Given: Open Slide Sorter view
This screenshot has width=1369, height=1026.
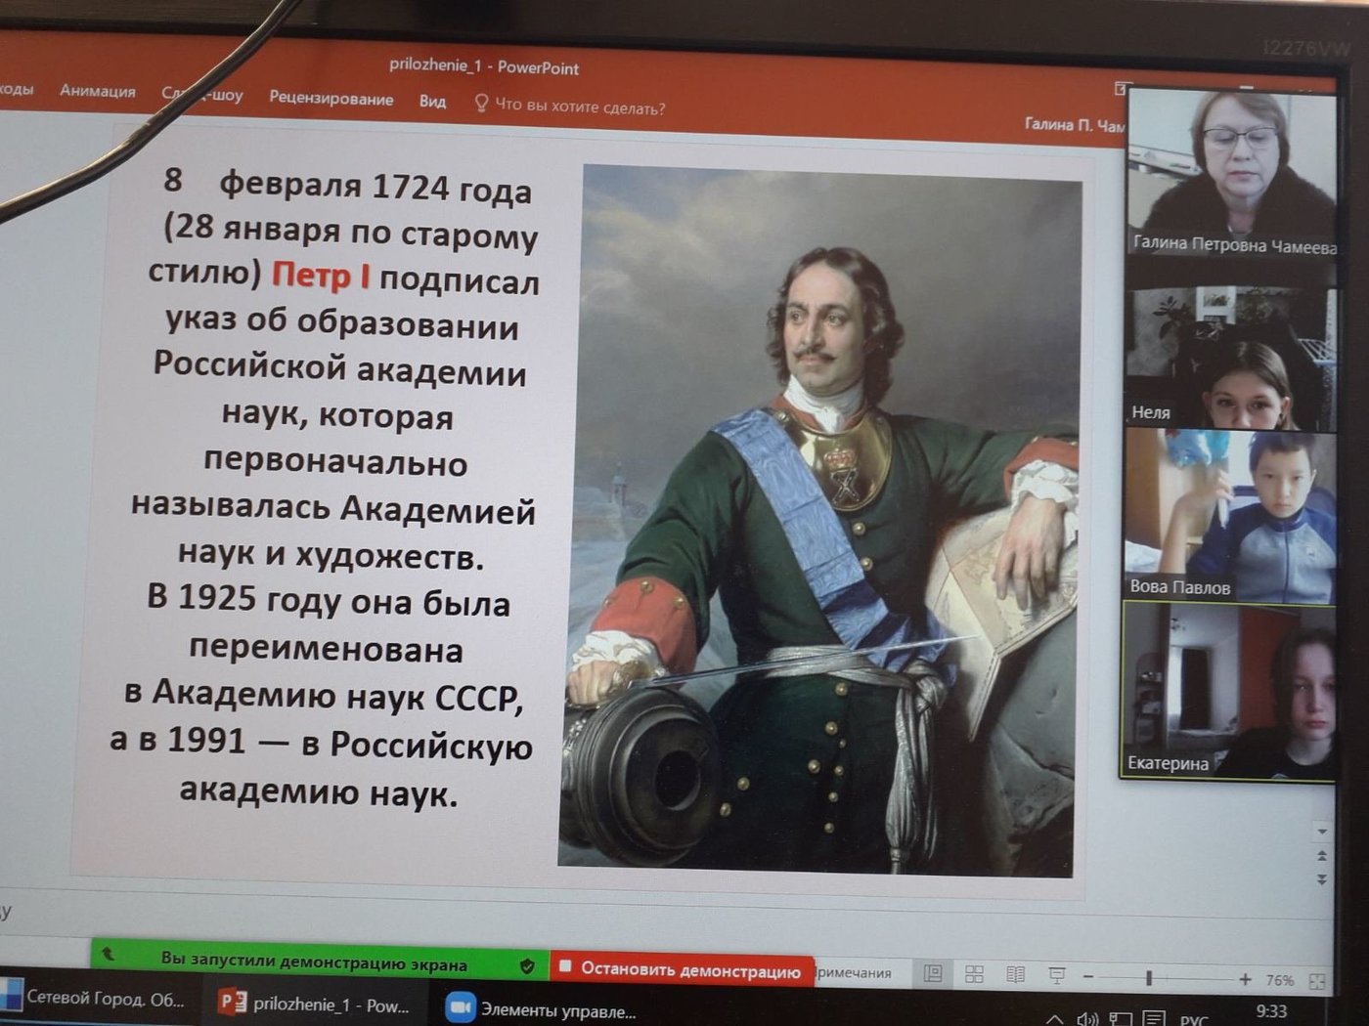Looking at the screenshot, I should click(974, 974).
